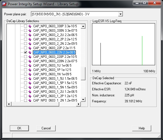Click the purple icon beside CAP_NPO_0603_2_2P

coord(30,39)
